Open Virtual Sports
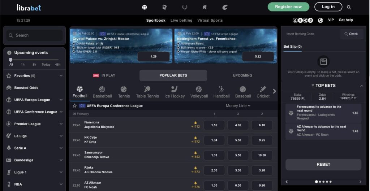The image size is (370, 191). click(x=210, y=21)
